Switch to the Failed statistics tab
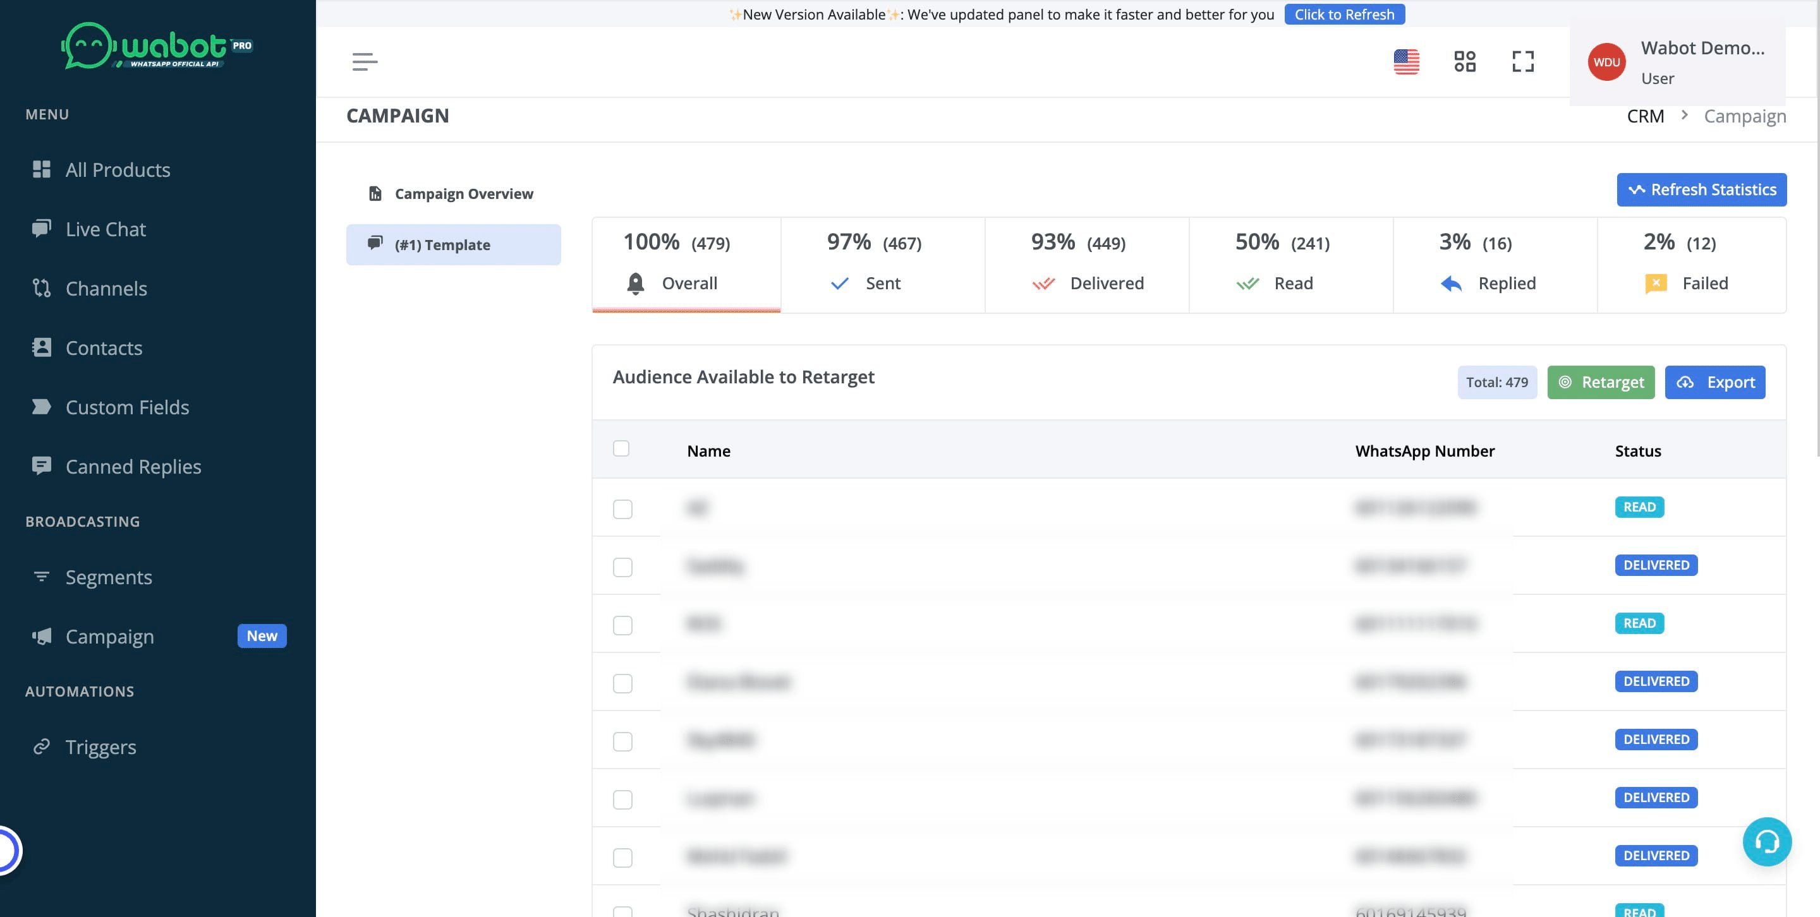The height and width of the screenshot is (917, 1820). 1692,264
